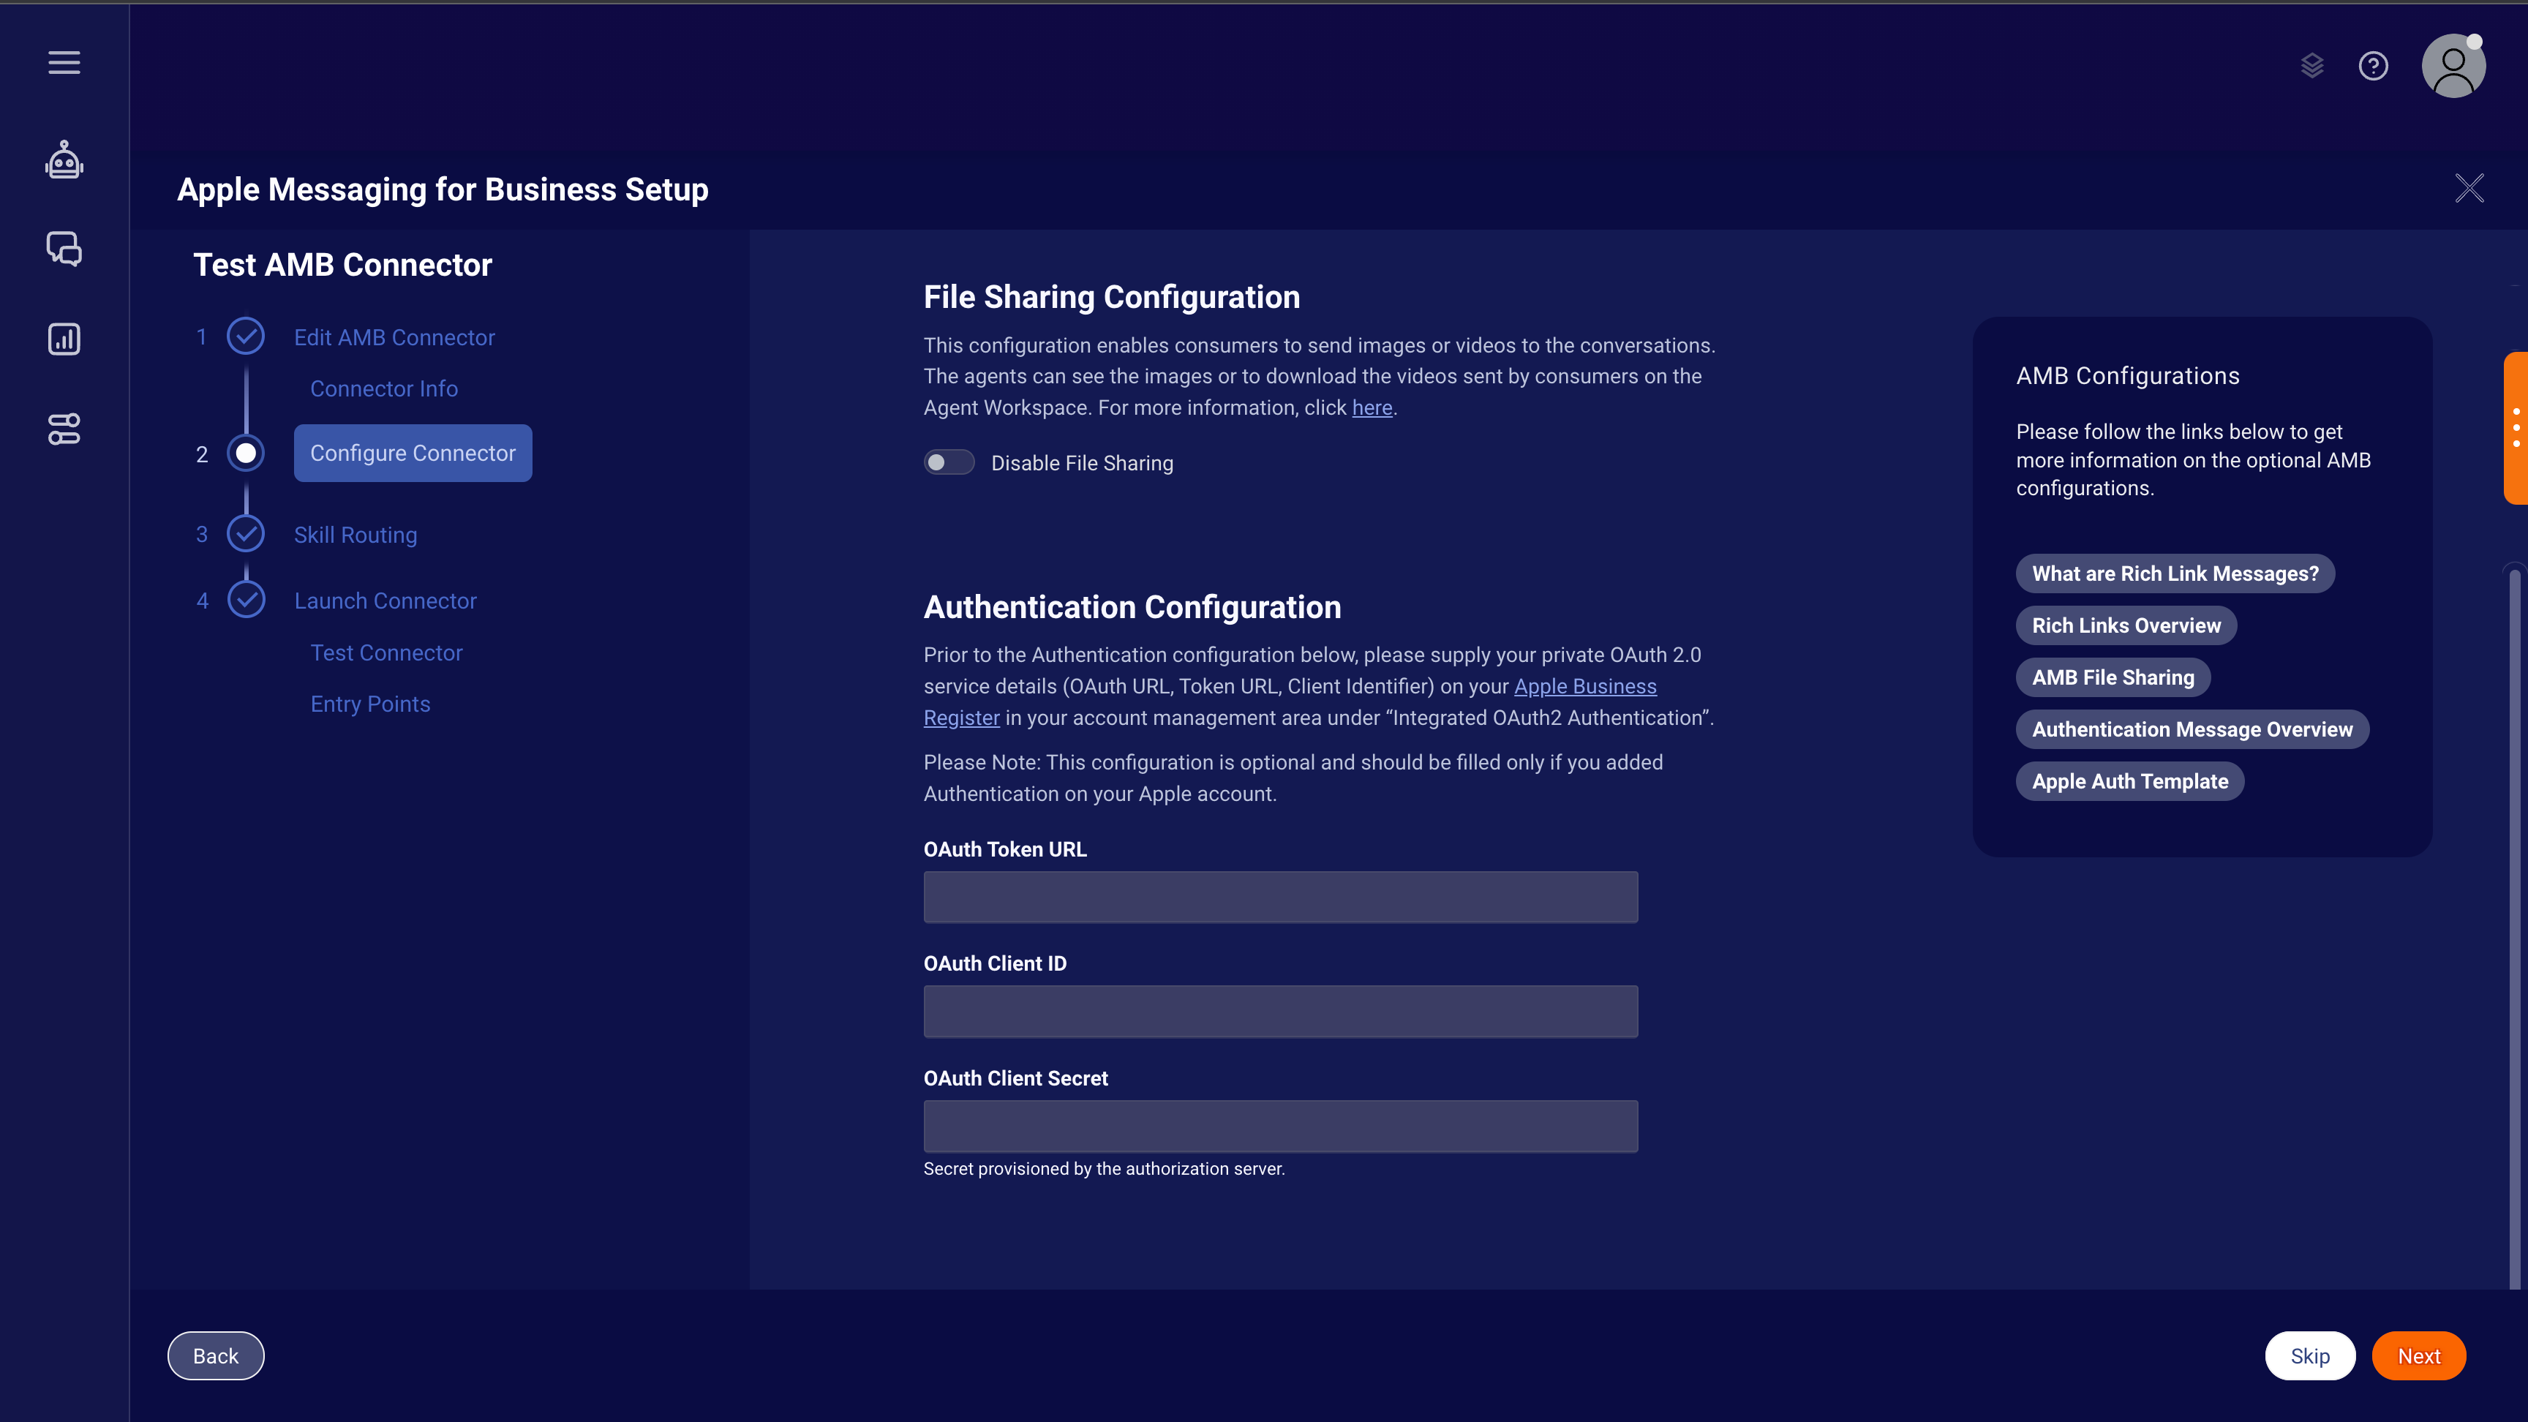The image size is (2528, 1422).
Task: Open Apple Auth Template link
Action: [2129, 781]
